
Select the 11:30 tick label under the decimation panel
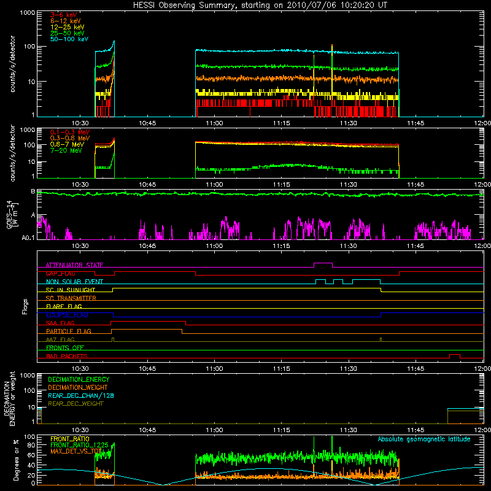click(349, 430)
